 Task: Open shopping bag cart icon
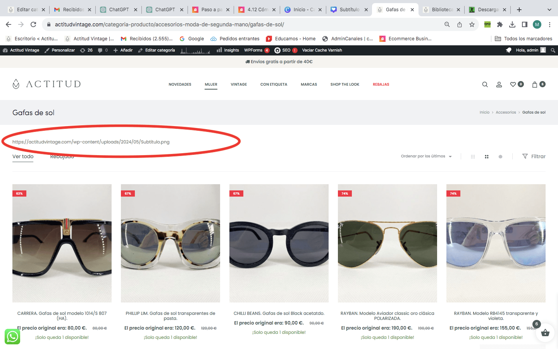[x=535, y=84]
